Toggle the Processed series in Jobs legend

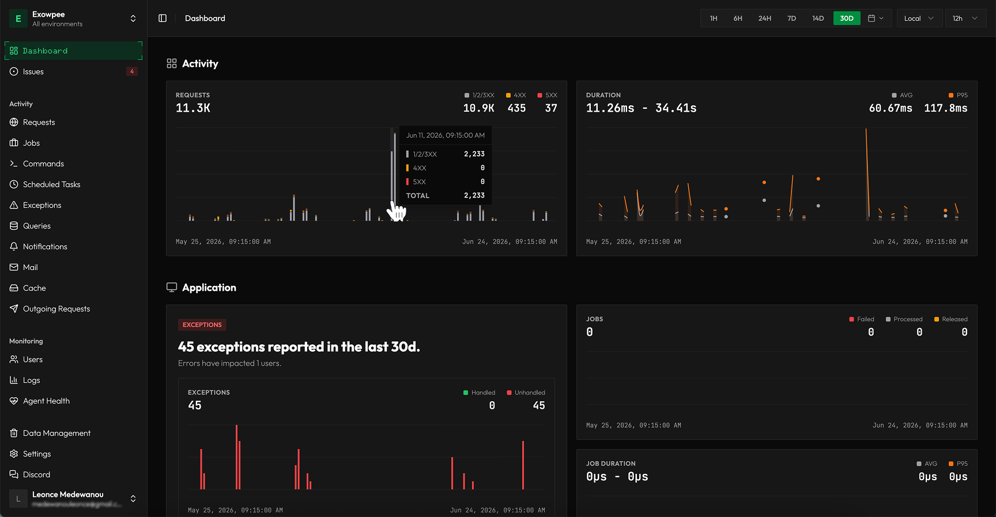point(904,319)
